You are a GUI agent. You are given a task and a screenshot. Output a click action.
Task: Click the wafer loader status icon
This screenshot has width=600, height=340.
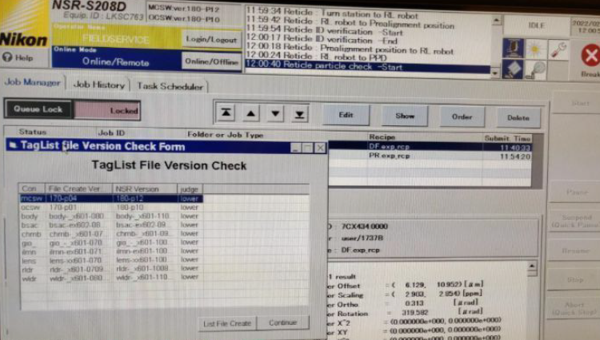535,69
